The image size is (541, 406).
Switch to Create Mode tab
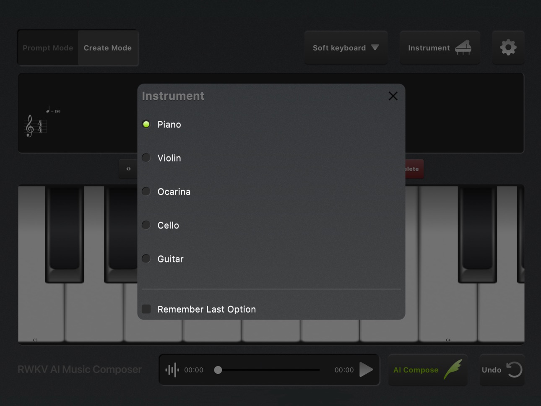click(x=108, y=48)
